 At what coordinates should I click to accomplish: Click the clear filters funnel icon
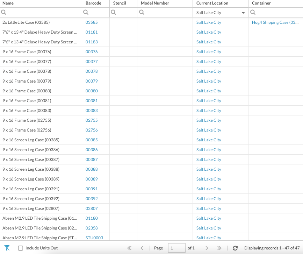(7, 248)
